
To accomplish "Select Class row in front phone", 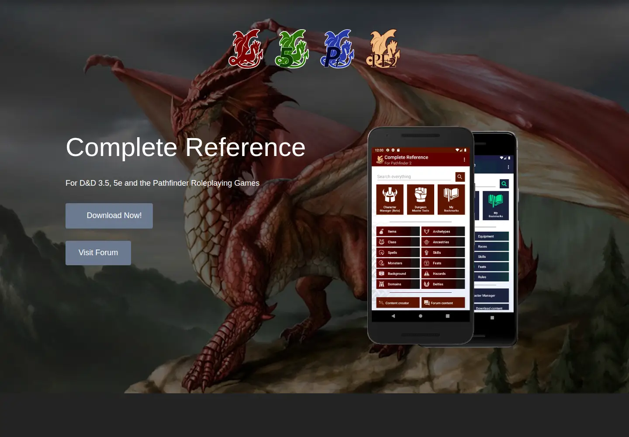I will pyautogui.click(x=398, y=242).
